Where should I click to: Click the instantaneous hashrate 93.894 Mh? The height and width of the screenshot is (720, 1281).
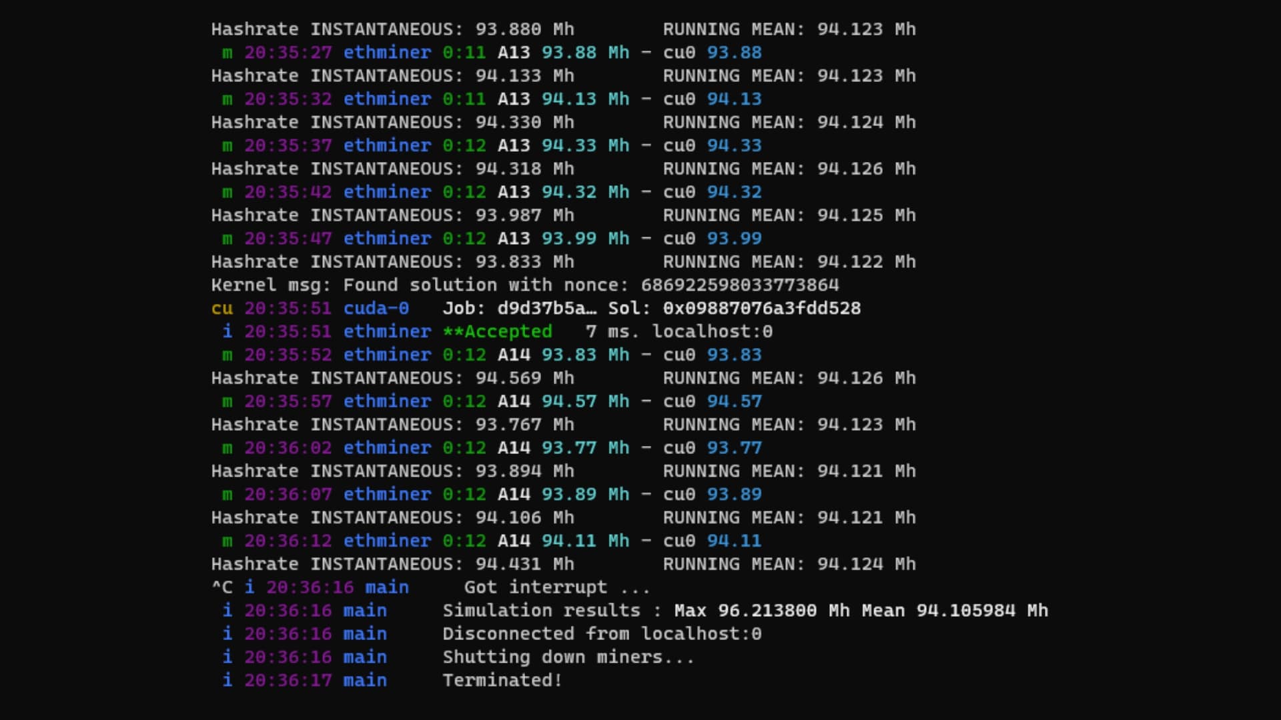tap(525, 471)
